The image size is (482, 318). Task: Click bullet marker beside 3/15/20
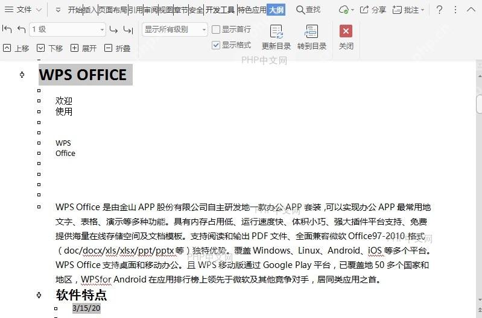(x=55, y=308)
